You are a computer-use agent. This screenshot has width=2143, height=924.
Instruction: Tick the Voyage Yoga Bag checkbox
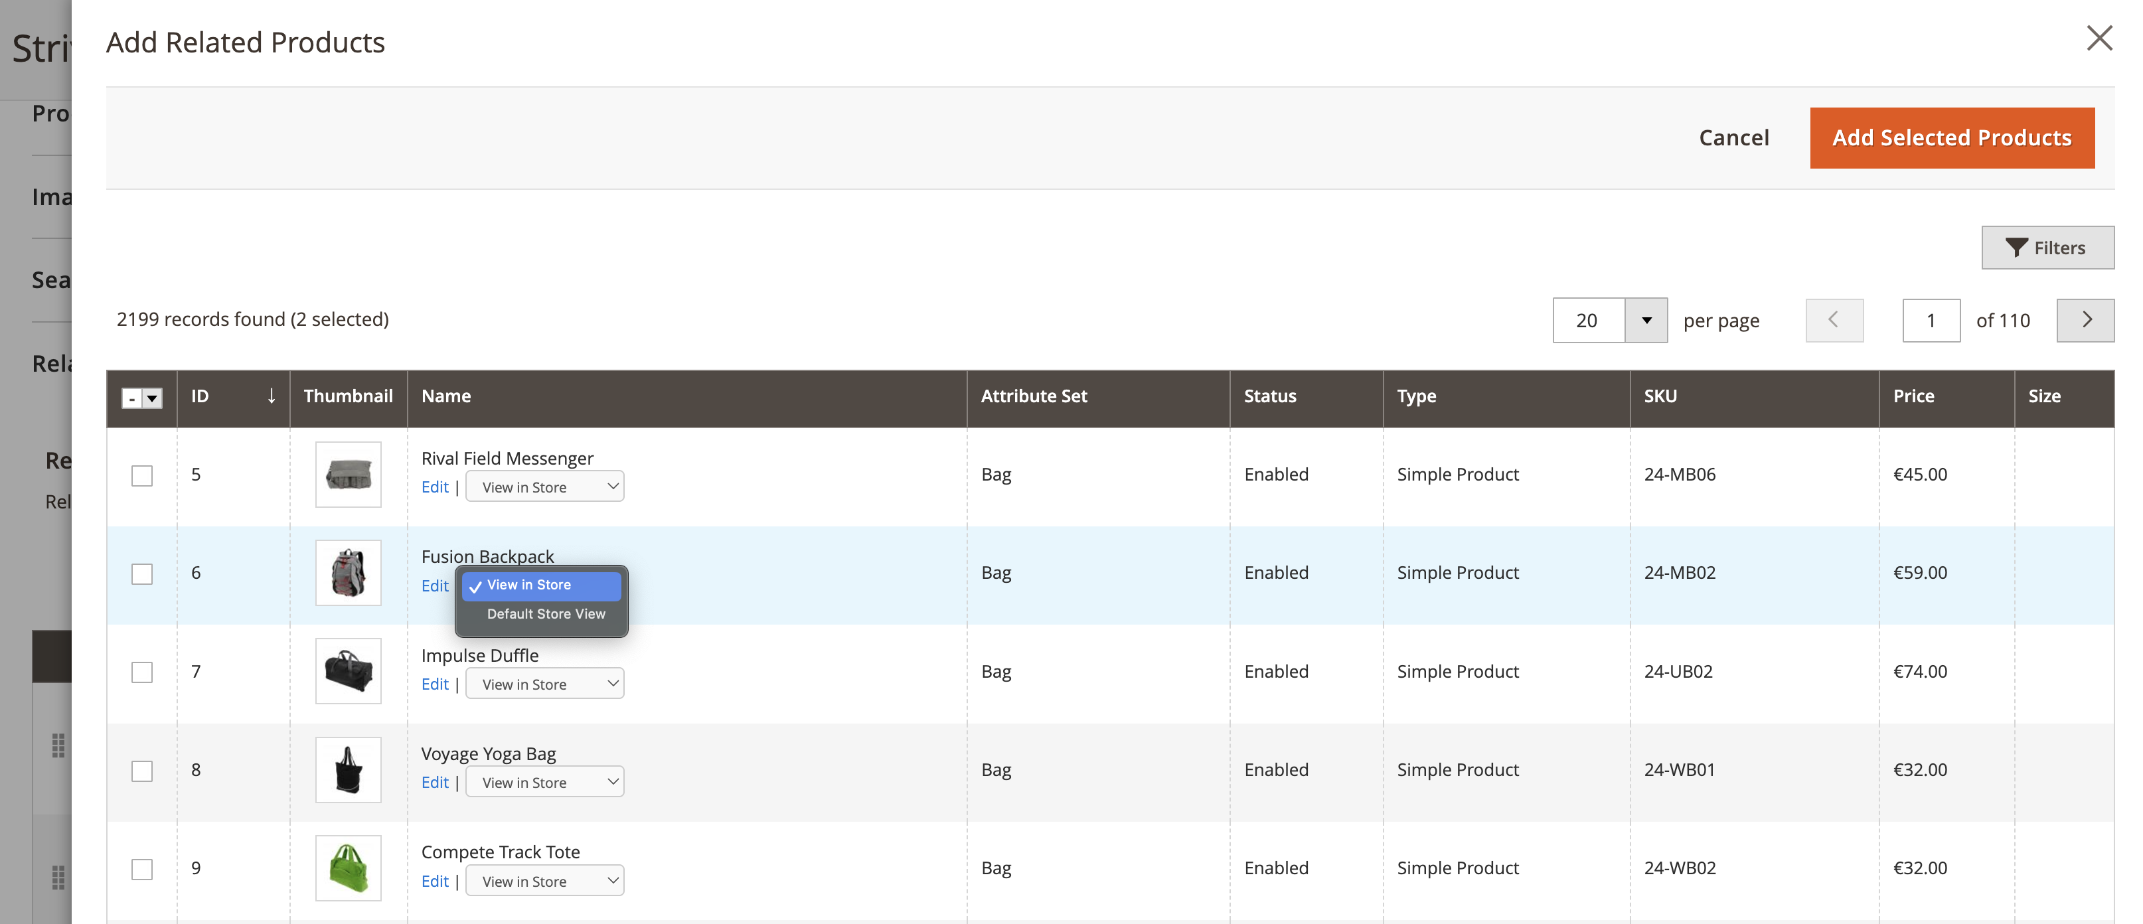pyautogui.click(x=142, y=770)
